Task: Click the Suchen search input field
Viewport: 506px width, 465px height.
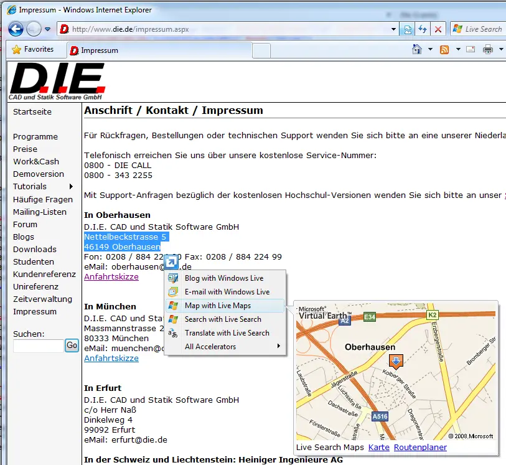Action: point(39,346)
